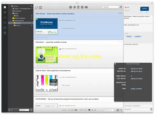Open search options magnifier dropdown in toolbar

(x=102, y=7)
